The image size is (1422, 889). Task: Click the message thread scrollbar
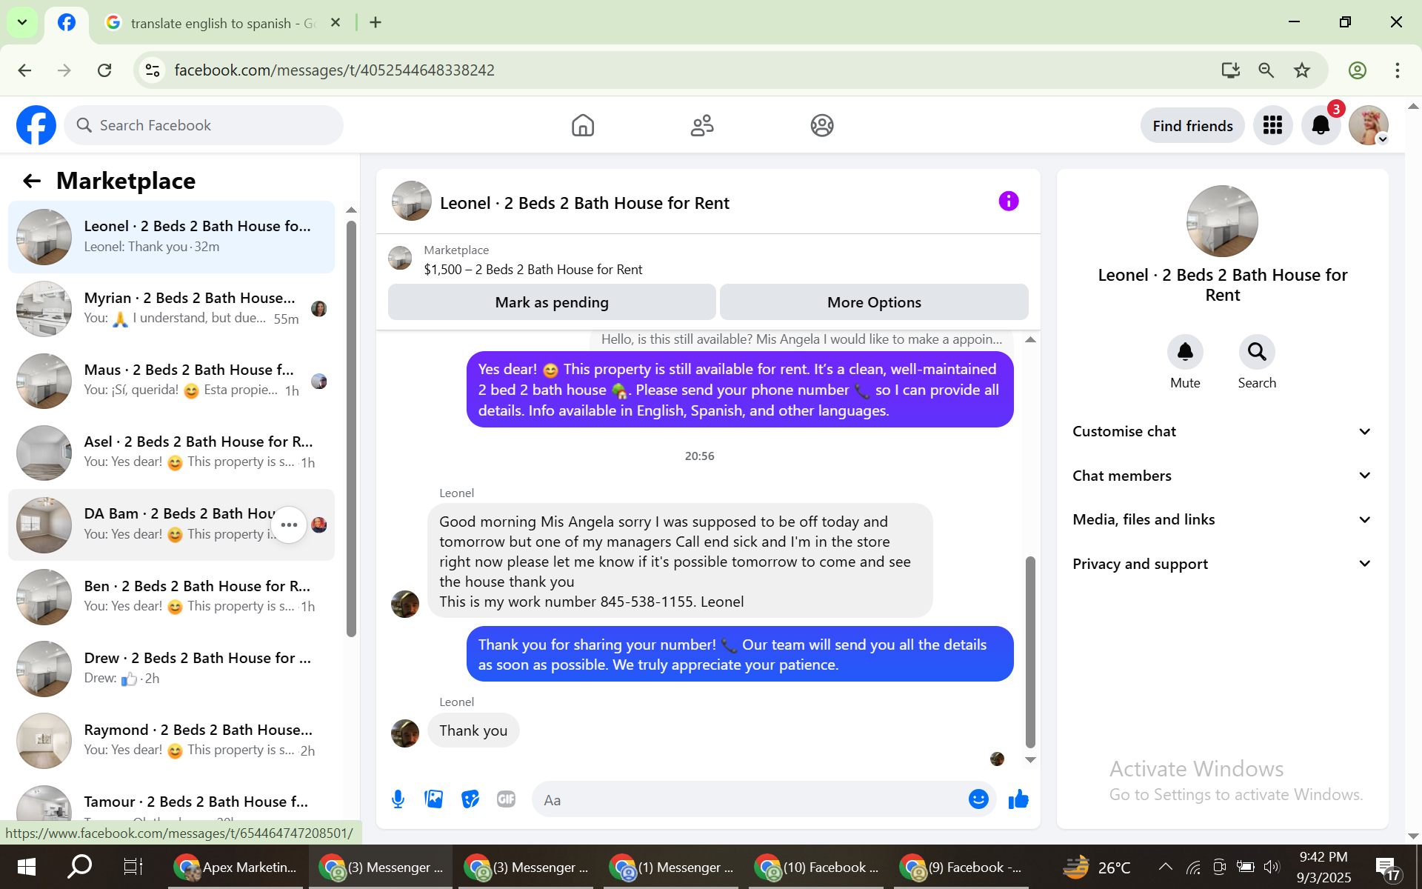pos(1030,652)
